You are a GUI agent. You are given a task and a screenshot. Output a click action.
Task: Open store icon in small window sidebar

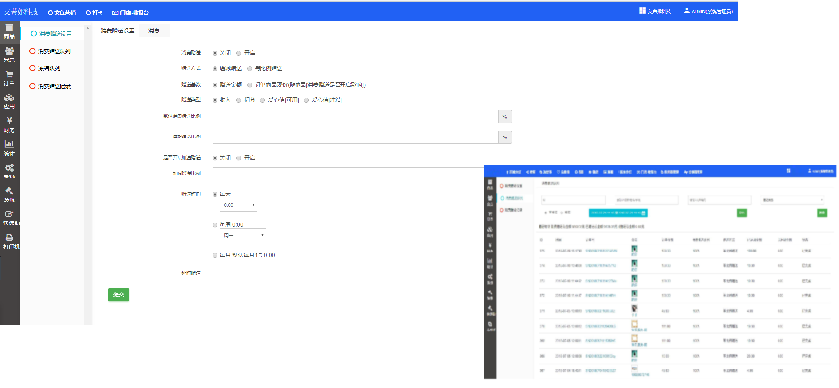tap(490, 183)
